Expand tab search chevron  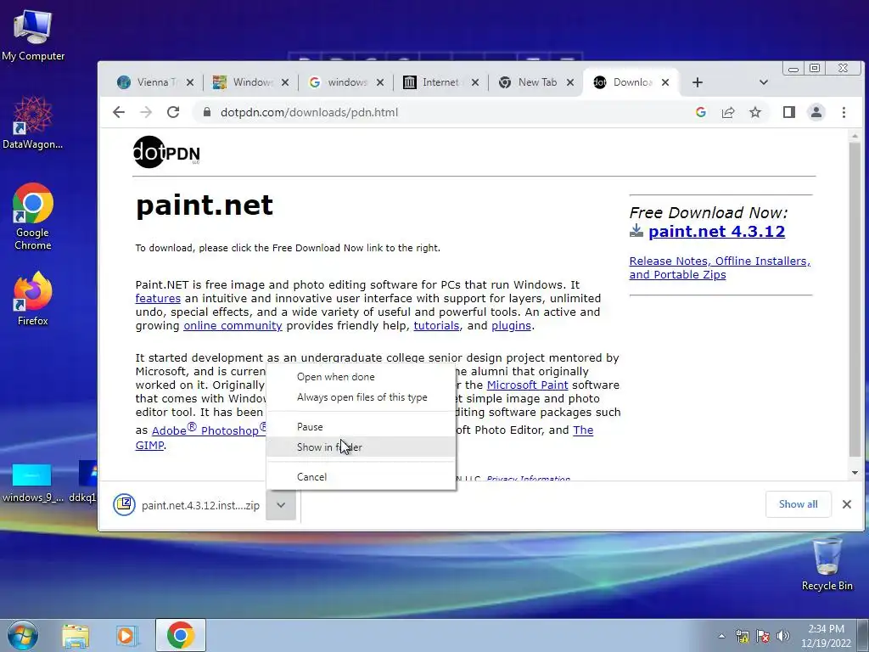pos(763,82)
